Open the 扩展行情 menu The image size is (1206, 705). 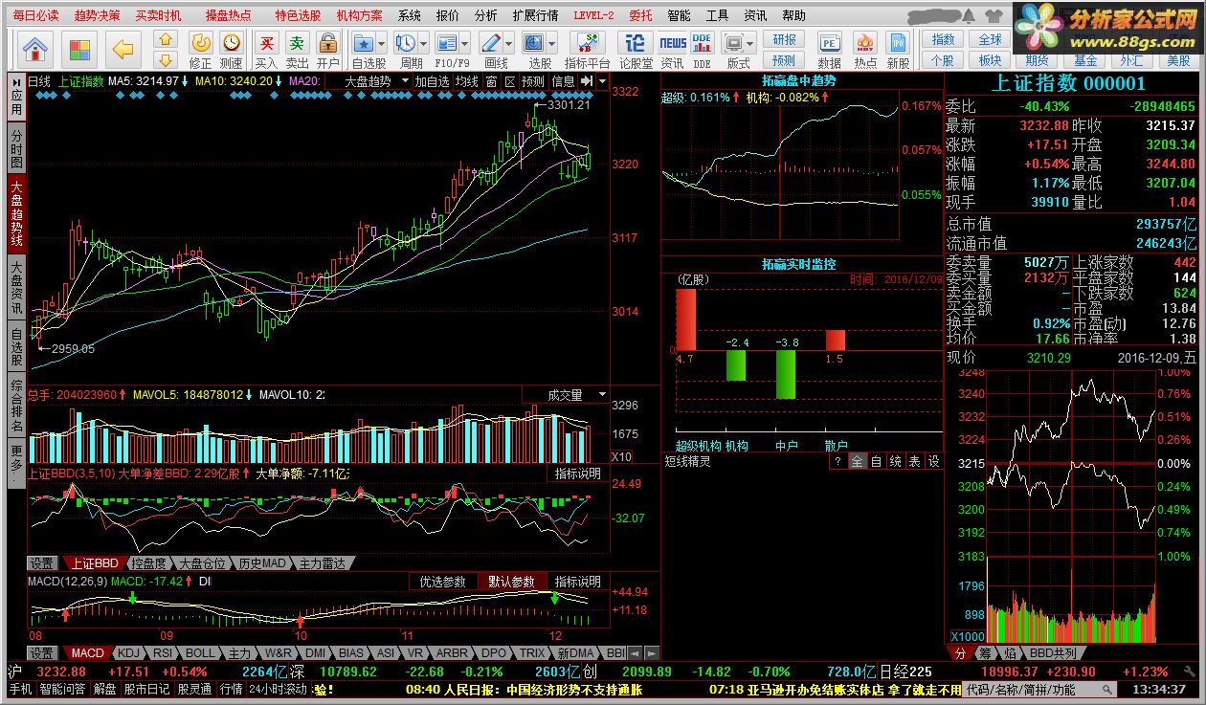[535, 15]
